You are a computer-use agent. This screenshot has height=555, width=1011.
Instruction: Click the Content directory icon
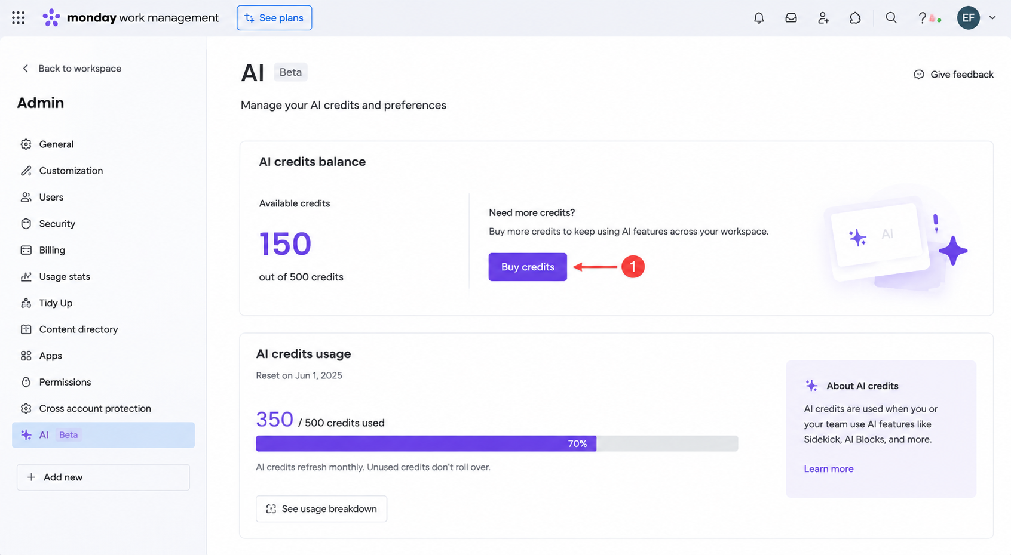tap(26, 329)
